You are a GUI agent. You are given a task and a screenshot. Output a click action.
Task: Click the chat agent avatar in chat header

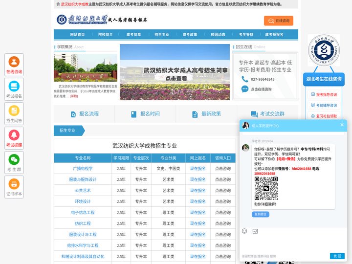pos(245,126)
